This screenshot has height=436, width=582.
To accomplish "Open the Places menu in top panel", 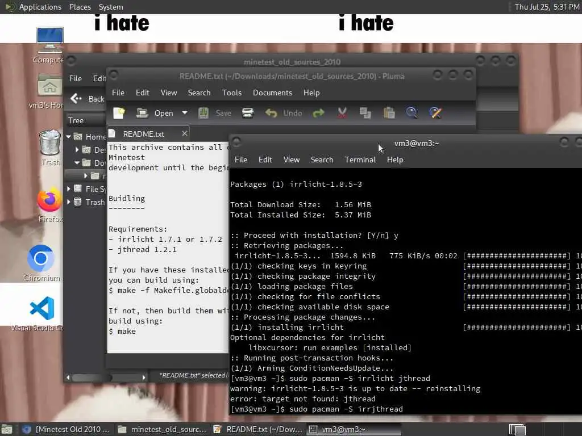I will [x=80, y=7].
